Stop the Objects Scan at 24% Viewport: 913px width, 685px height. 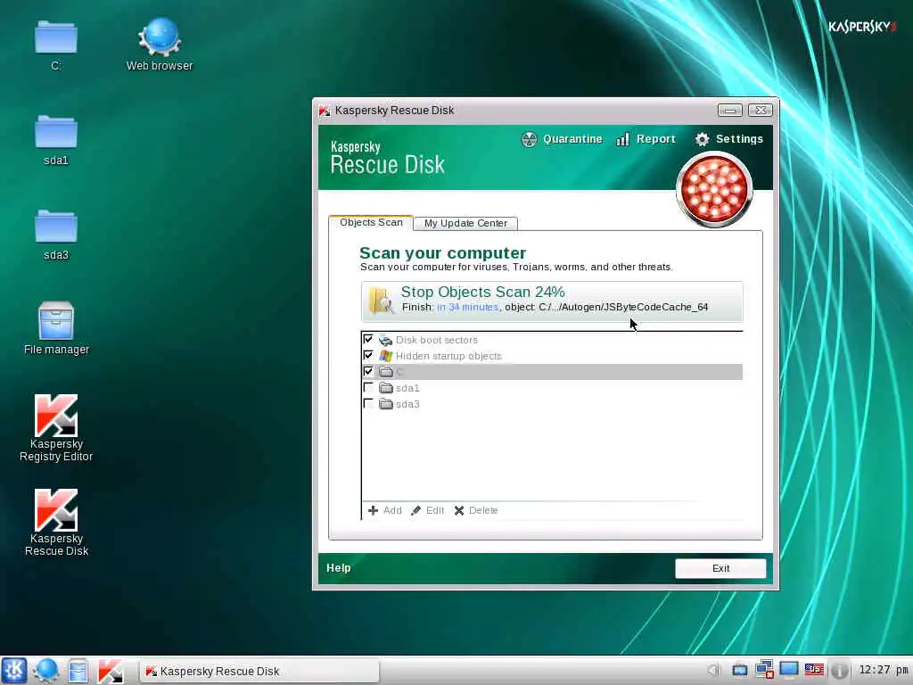pyautogui.click(x=551, y=301)
